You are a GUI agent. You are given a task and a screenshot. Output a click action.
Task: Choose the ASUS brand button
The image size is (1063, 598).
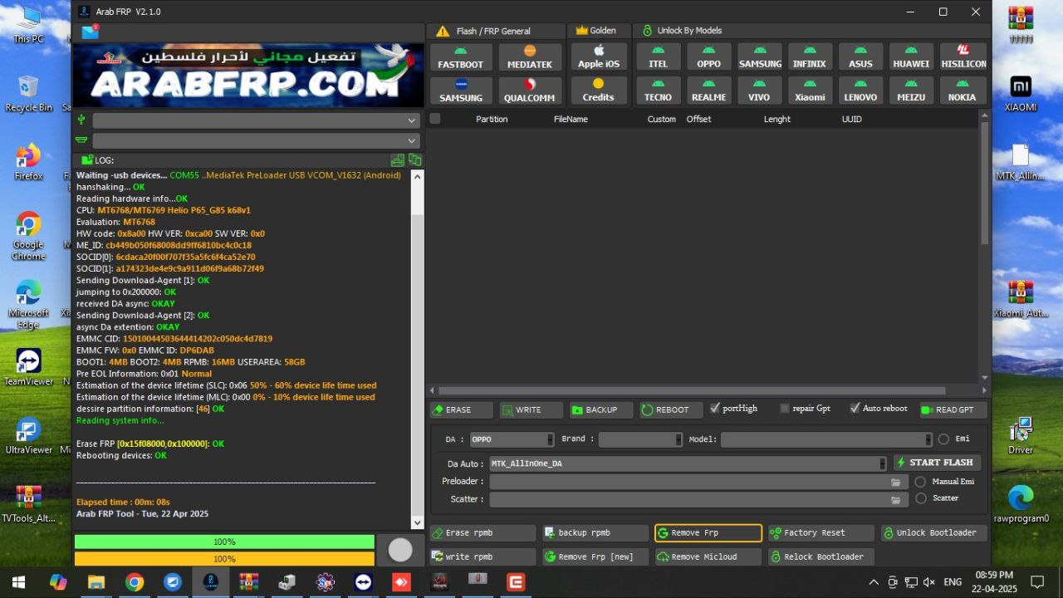pyautogui.click(x=861, y=57)
